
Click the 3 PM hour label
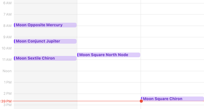(x=7, y=105)
